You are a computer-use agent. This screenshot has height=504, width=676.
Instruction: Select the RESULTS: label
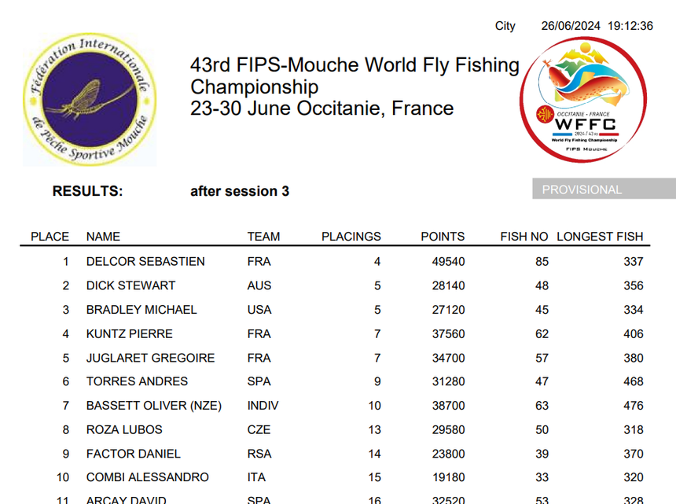87,191
